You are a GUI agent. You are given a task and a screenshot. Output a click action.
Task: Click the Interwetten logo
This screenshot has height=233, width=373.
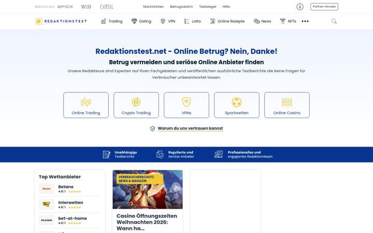47,205
